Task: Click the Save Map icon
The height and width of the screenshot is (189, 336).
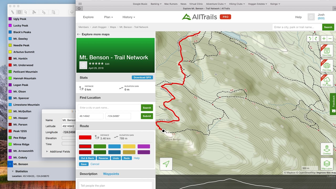Action: click(x=327, y=51)
